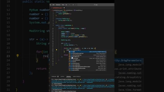Select the ResolutionSyntax suggestion
The width and height of the screenshot is (164, 92).
pos(87,55)
